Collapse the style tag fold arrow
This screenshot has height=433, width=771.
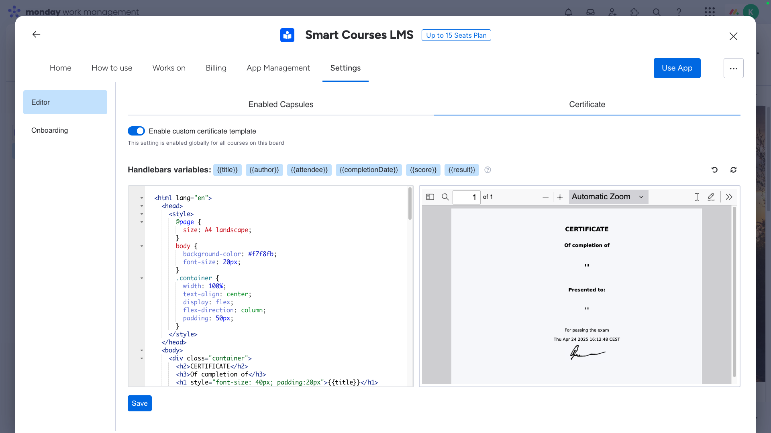pos(142,214)
